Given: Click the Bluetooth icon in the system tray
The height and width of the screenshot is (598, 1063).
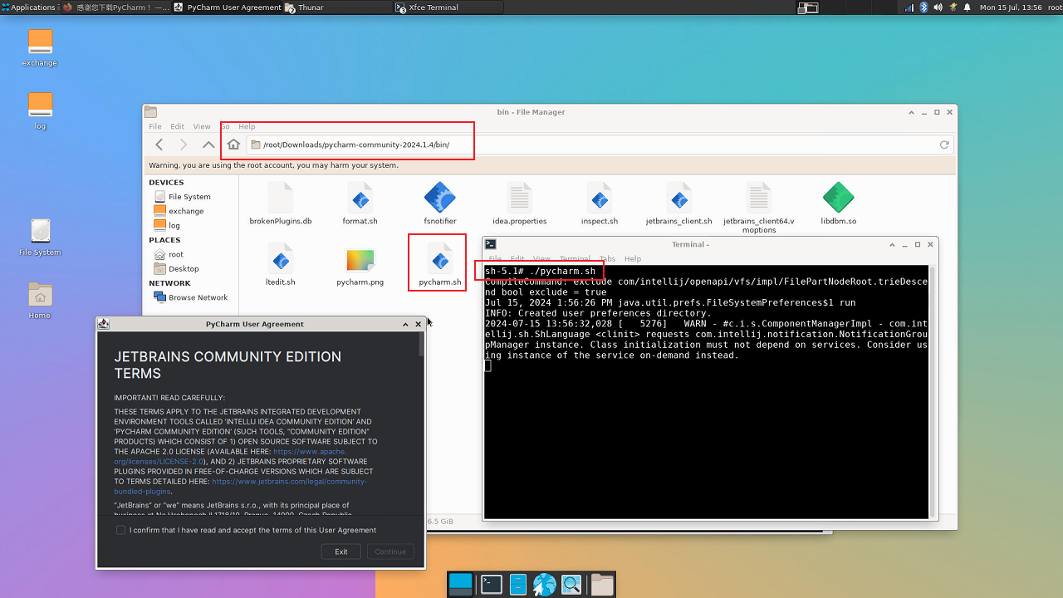Looking at the screenshot, I should (923, 7).
